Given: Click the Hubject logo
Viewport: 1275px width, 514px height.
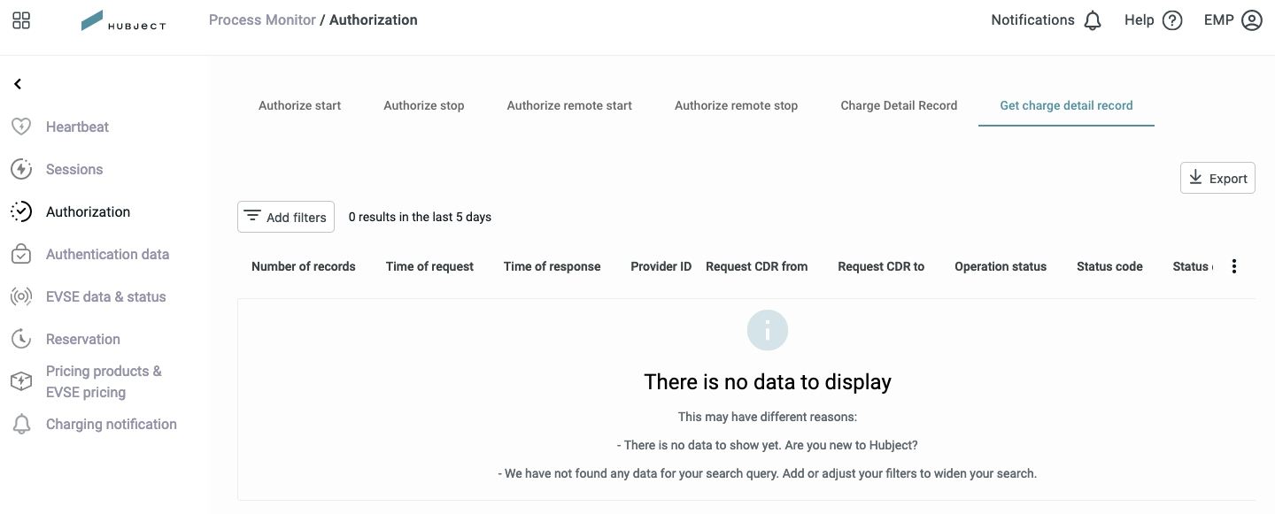Looking at the screenshot, I should pyautogui.click(x=123, y=21).
